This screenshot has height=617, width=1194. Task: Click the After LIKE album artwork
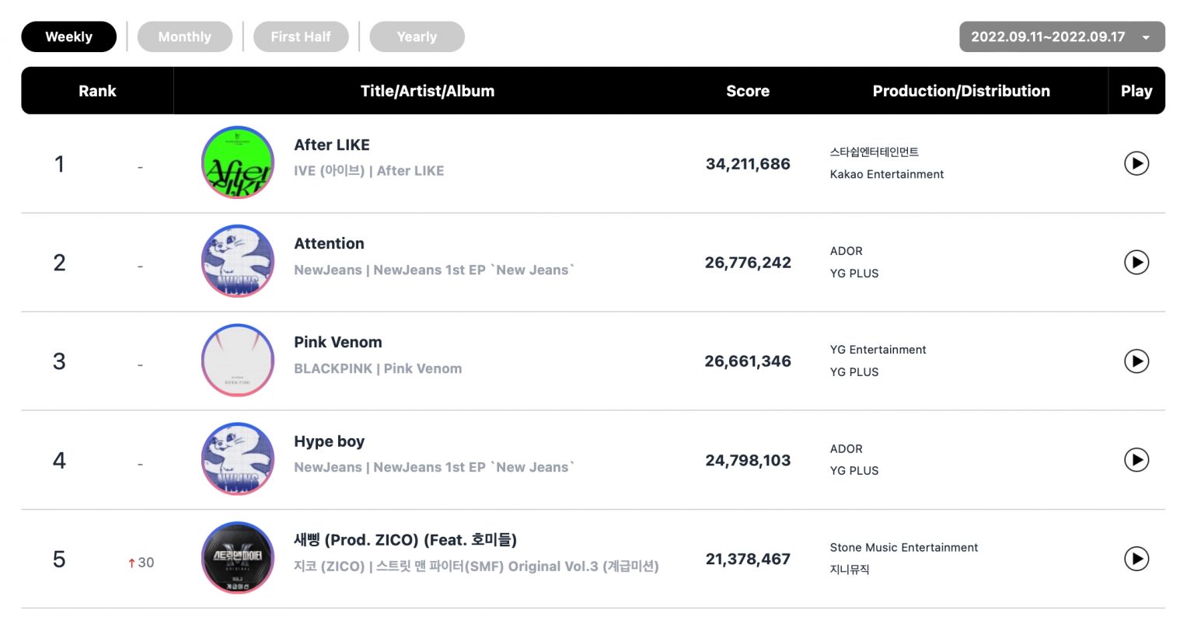(x=237, y=162)
